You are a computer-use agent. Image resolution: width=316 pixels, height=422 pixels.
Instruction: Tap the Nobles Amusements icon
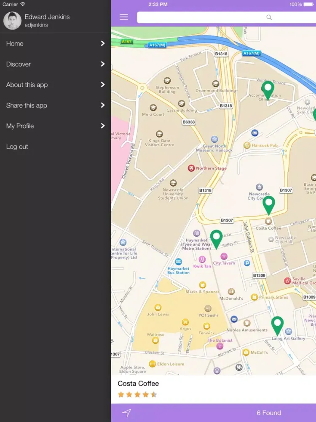click(x=247, y=323)
